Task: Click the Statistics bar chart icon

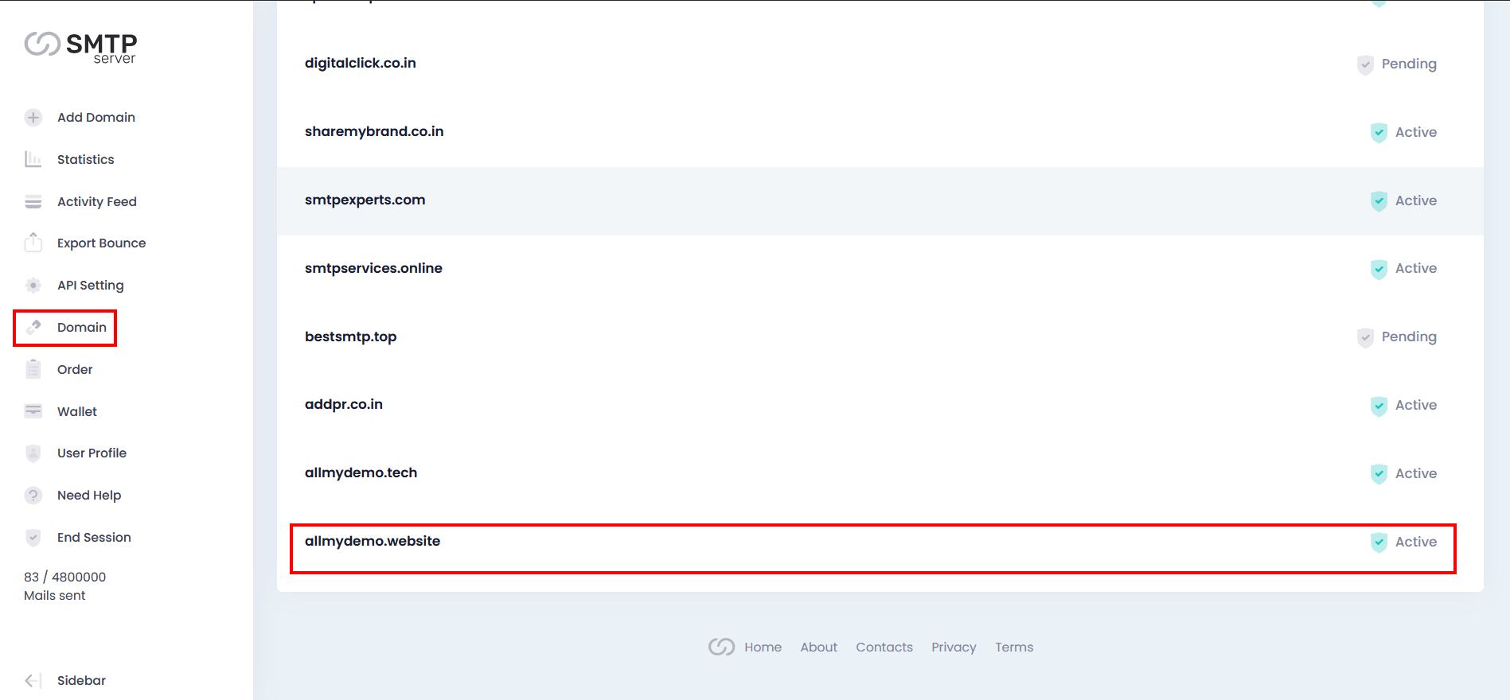Action: coord(33,160)
